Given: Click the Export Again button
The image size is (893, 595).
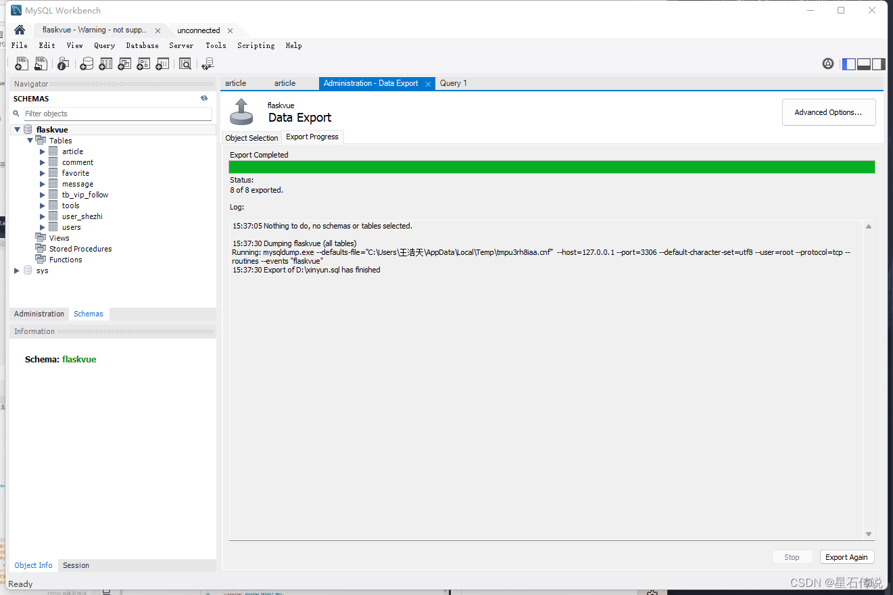Looking at the screenshot, I should point(846,557).
